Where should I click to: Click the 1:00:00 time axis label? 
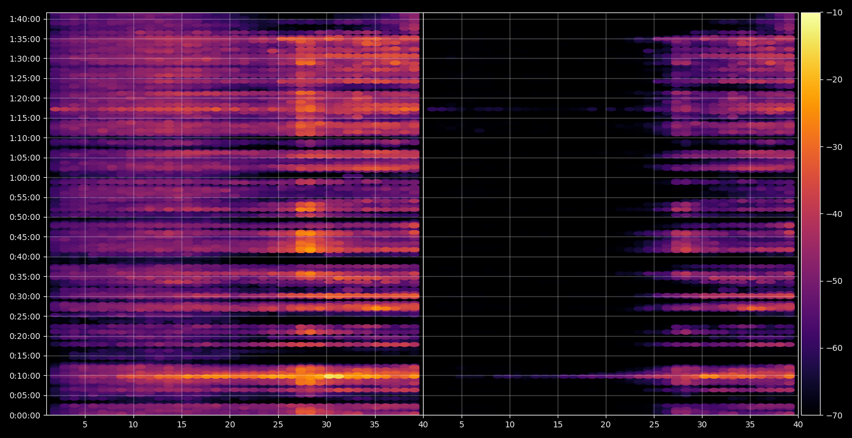pyautogui.click(x=25, y=177)
